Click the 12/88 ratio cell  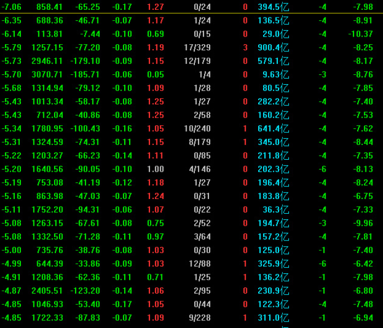200,263
